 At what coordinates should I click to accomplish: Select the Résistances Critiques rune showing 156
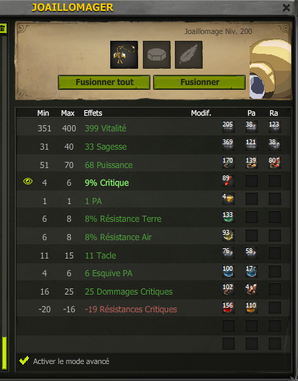228,308
